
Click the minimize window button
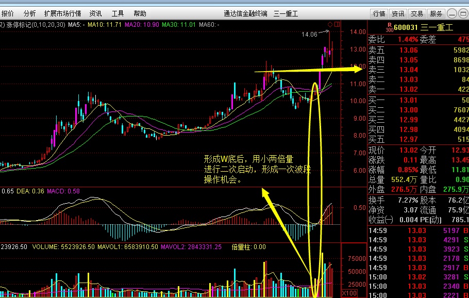point(451,13)
